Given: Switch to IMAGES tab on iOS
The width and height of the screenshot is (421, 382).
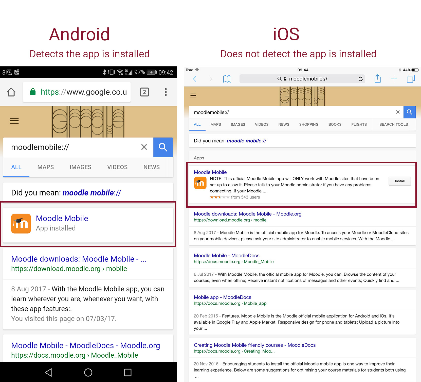Looking at the screenshot, I should (x=238, y=124).
